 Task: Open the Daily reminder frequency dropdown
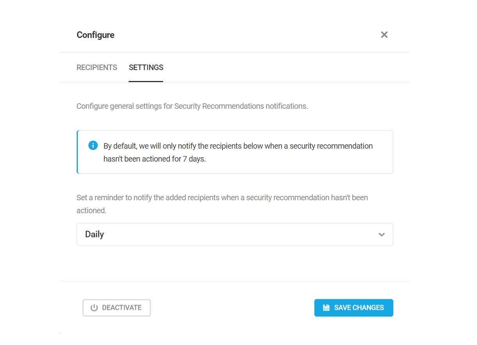235,234
